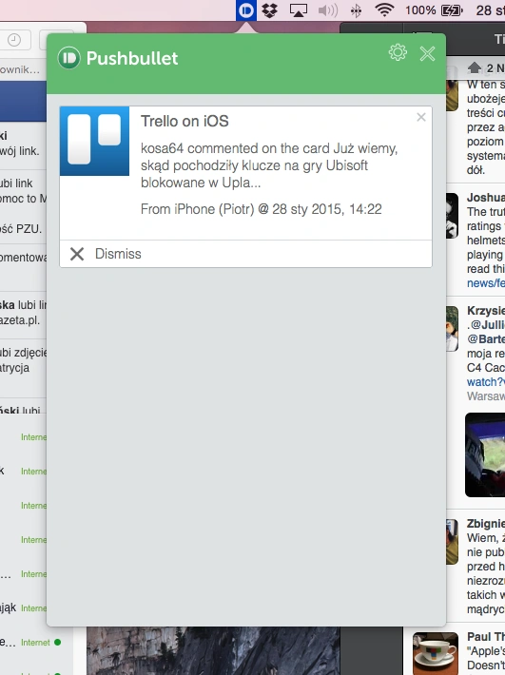Viewport: 505px width, 675px height.
Task: Click Paul Th coffee cup avatar
Action: tap(436, 653)
